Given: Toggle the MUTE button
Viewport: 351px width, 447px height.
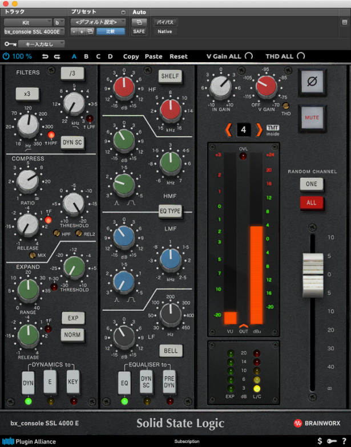Looking at the screenshot, I should [312, 117].
